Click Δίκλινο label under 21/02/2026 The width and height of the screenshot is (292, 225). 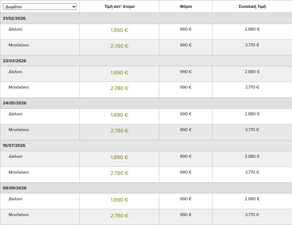coord(15,29)
